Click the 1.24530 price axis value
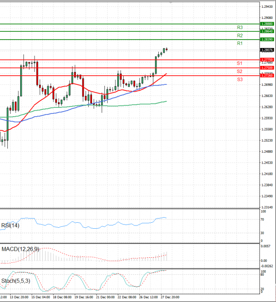Viewport: 276px width, 302px height. pyautogui.click(x=267, y=163)
